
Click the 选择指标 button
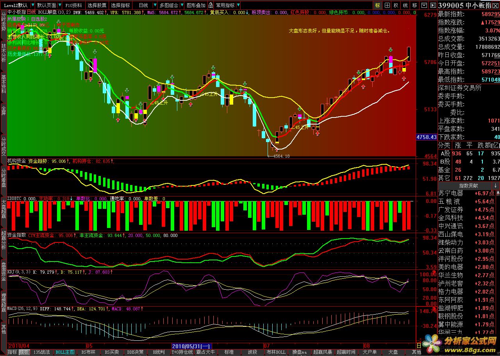pyautogui.click(x=120, y=5)
